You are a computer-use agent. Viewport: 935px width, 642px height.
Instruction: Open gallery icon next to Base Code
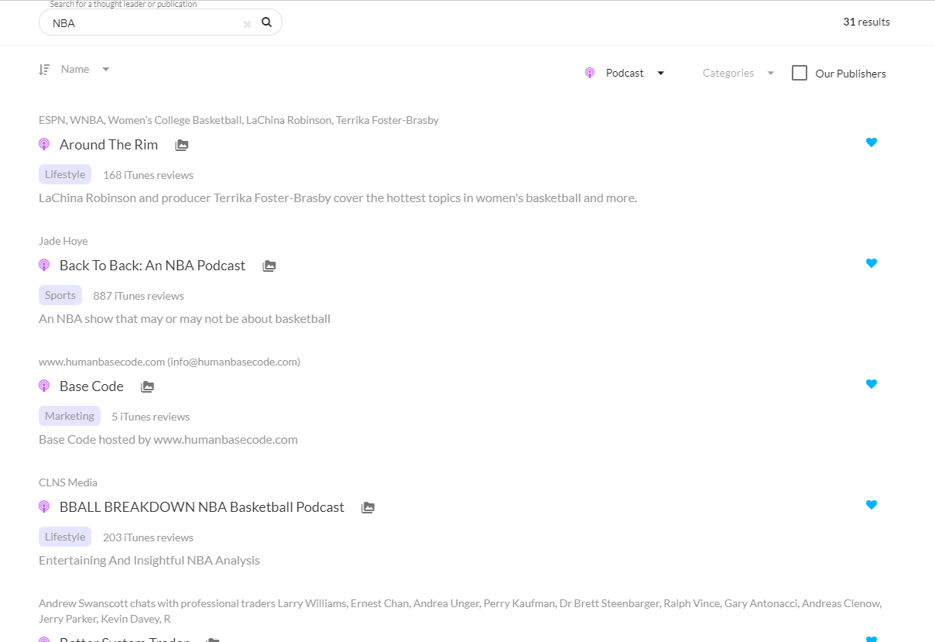(x=147, y=386)
